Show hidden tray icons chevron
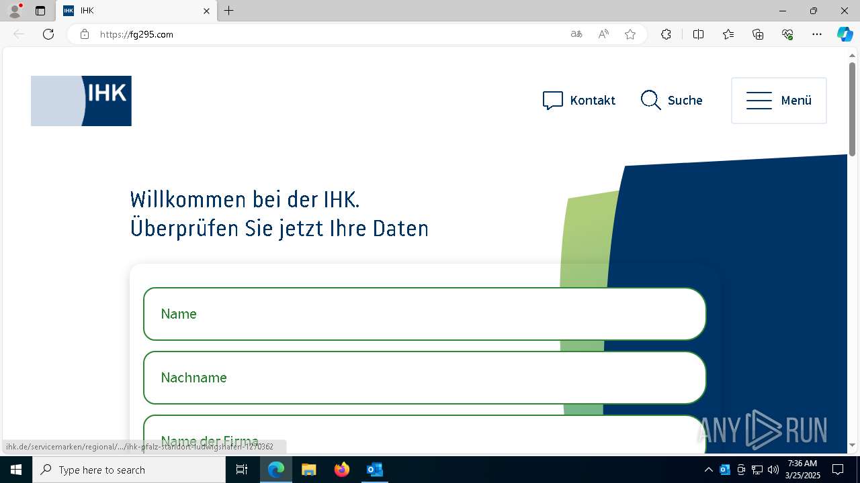 709,470
